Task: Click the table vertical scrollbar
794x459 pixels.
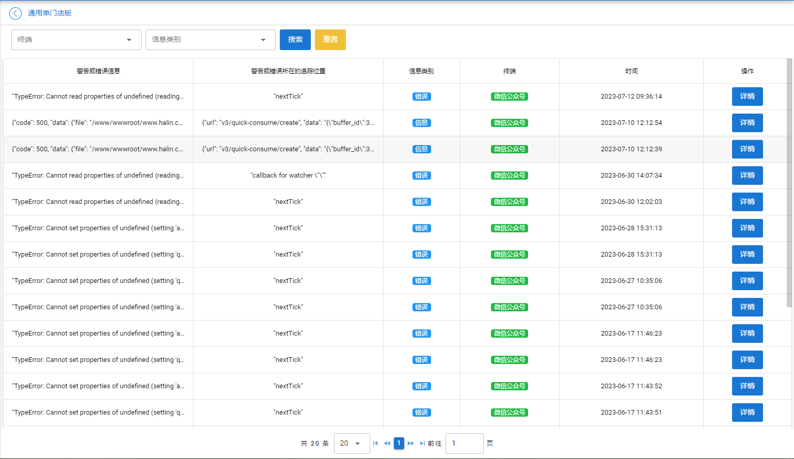Action: click(789, 183)
